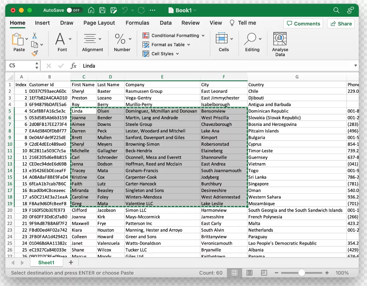Open the Draw tab
The width and height of the screenshot is (367, 286).
[67, 23]
